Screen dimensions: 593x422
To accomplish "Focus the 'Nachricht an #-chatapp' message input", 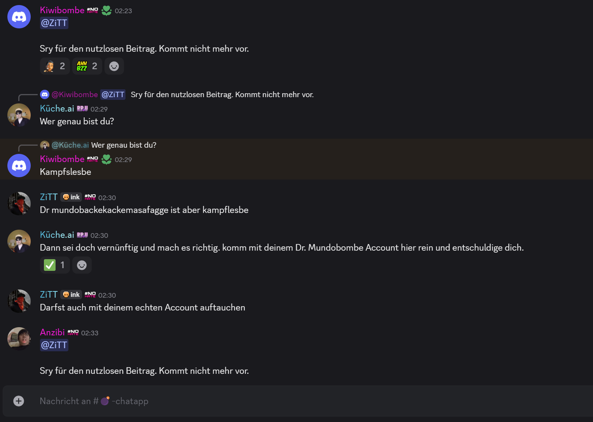I will 272,401.
